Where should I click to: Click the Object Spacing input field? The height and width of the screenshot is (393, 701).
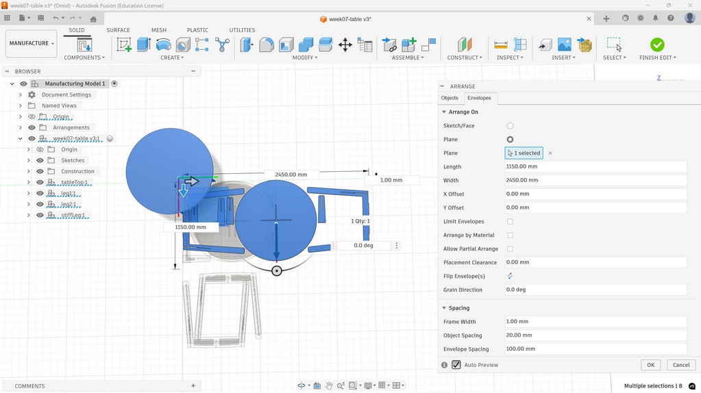pos(595,335)
